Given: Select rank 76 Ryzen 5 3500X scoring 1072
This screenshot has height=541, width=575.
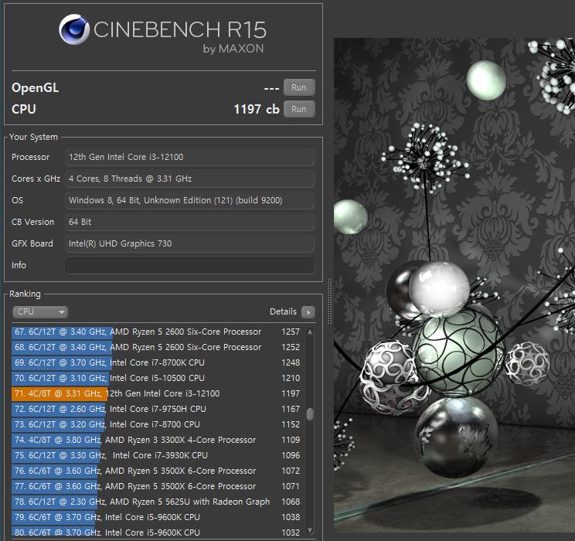Looking at the screenshot, I should 158,471.
